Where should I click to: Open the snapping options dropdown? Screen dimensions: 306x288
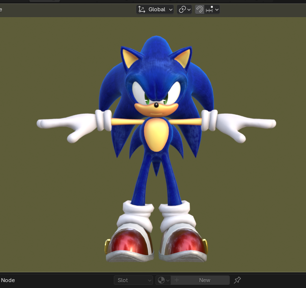click(212, 9)
